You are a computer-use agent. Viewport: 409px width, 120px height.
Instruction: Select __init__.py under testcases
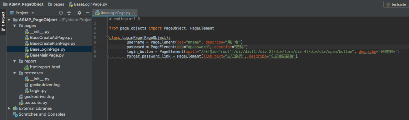(40, 79)
